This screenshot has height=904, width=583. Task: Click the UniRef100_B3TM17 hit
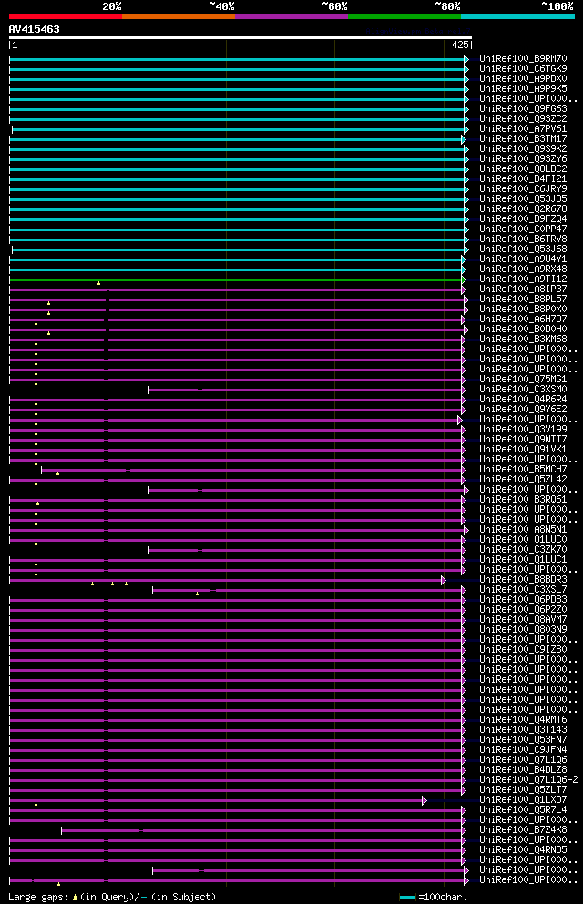(523, 139)
